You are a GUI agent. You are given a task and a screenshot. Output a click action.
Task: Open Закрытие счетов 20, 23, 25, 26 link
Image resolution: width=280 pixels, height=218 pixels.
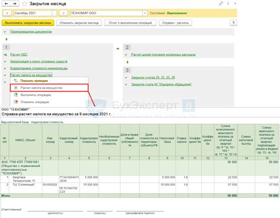(153, 78)
